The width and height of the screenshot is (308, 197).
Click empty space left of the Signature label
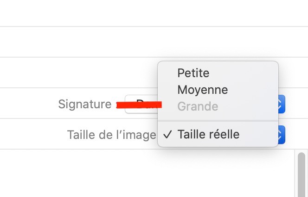[28, 104]
